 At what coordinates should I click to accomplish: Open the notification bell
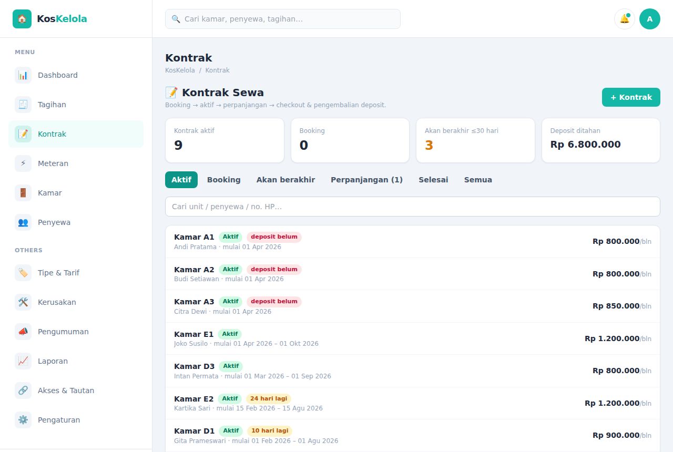[x=625, y=19]
